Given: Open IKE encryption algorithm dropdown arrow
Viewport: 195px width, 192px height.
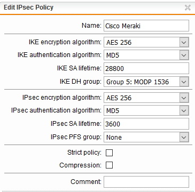Looking at the screenshot, I should (x=184, y=42).
